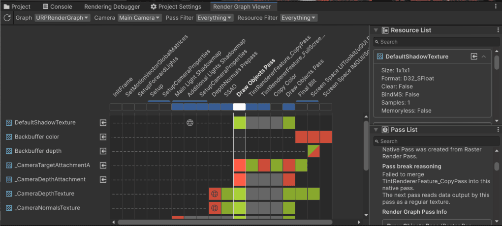Image resolution: width=502 pixels, height=226 pixels.
Task: Click the globe icon in DefaultShadowTexture row
Action: click(x=190, y=123)
